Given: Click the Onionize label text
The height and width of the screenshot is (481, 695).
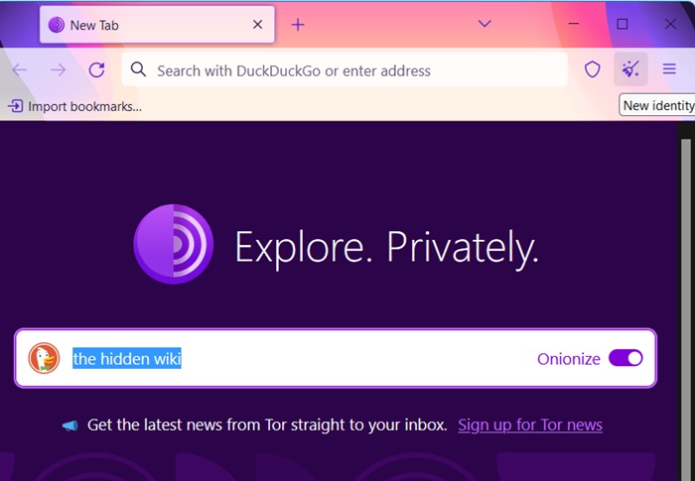Looking at the screenshot, I should pos(569,359).
